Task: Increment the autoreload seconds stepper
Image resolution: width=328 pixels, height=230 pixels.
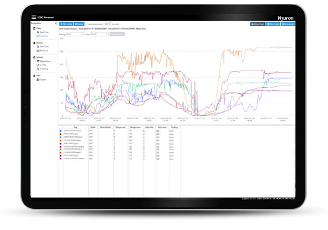Action: click(x=110, y=22)
